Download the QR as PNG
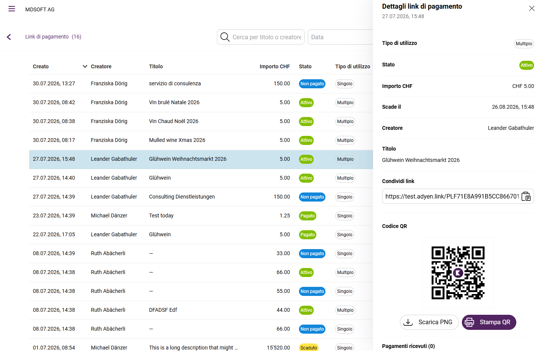The image size is (542, 351). 429,322
